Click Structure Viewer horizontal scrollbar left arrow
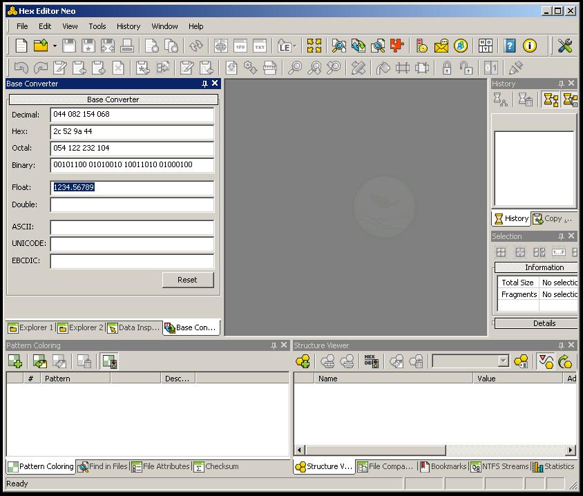583x496 pixels. tap(299, 450)
